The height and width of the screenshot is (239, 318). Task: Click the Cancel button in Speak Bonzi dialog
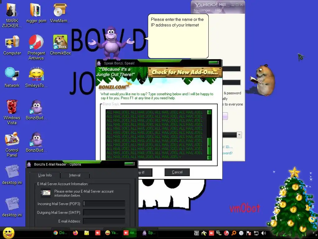click(x=177, y=172)
